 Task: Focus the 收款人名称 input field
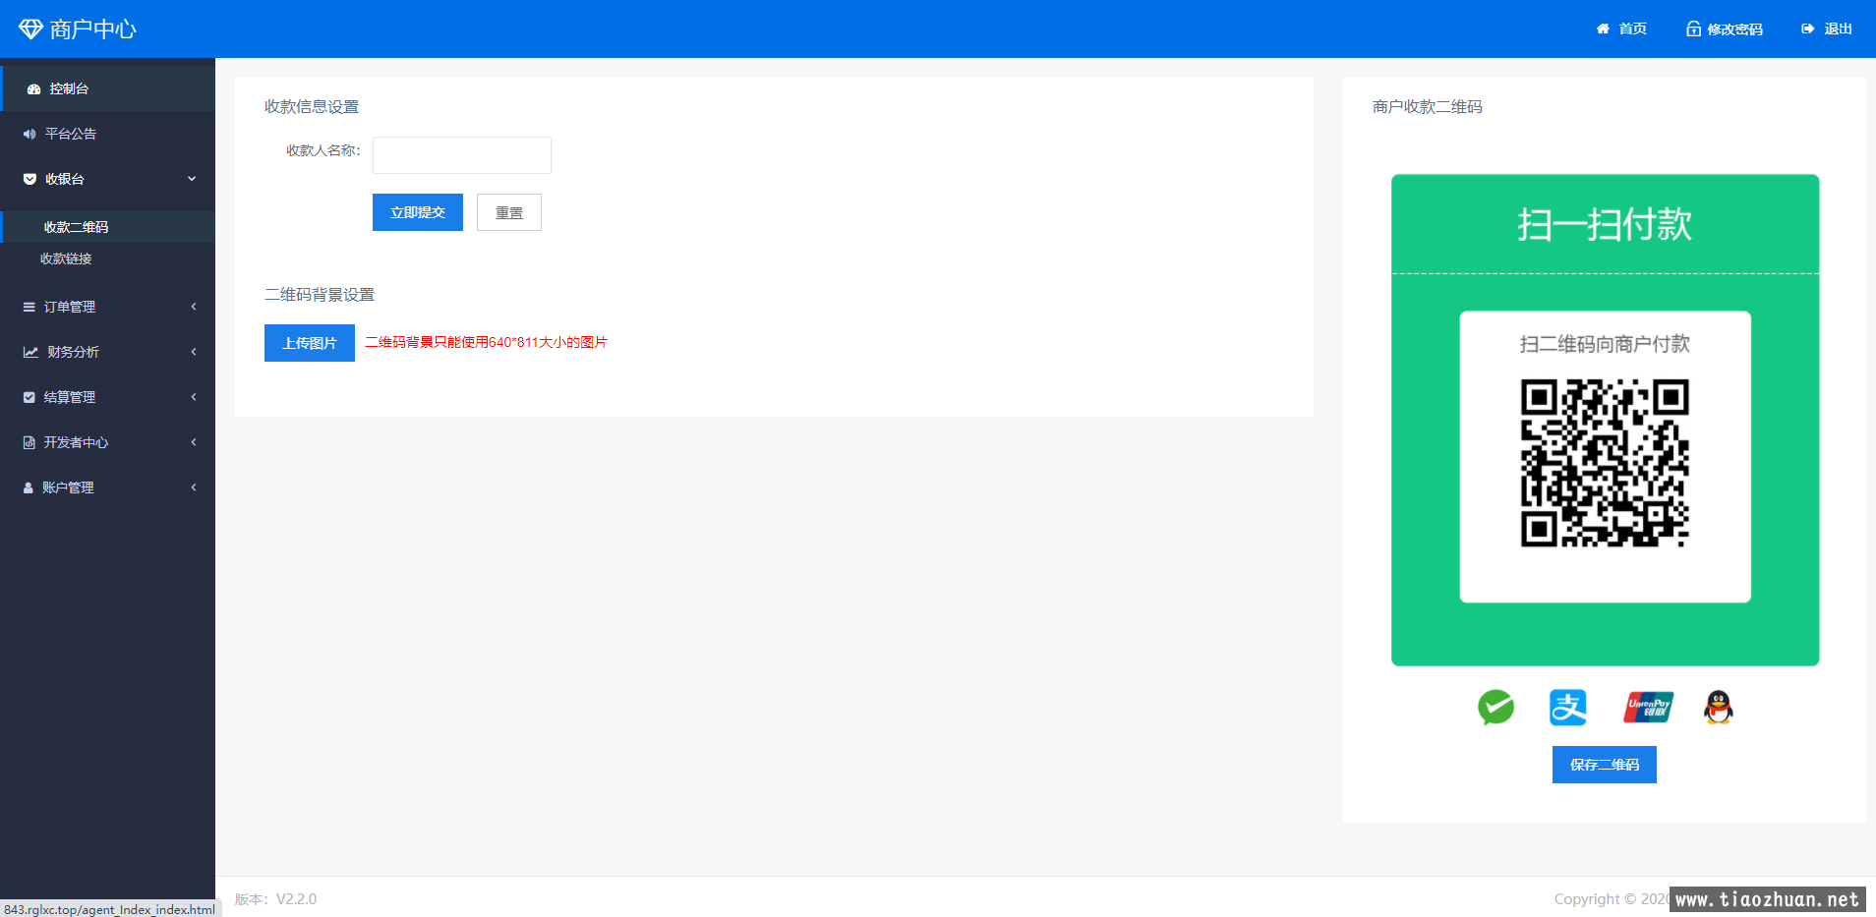[462, 155]
